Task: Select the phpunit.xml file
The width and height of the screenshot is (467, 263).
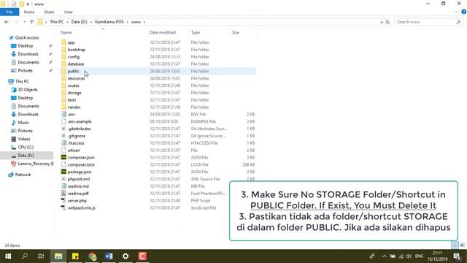Action: (78, 179)
